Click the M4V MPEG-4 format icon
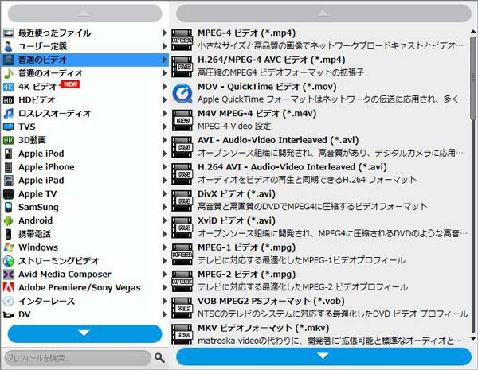 [x=182, y=120]
